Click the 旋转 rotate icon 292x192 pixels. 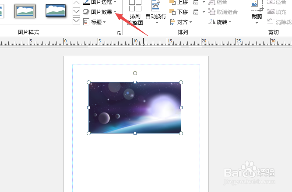(x=212, y=22)
